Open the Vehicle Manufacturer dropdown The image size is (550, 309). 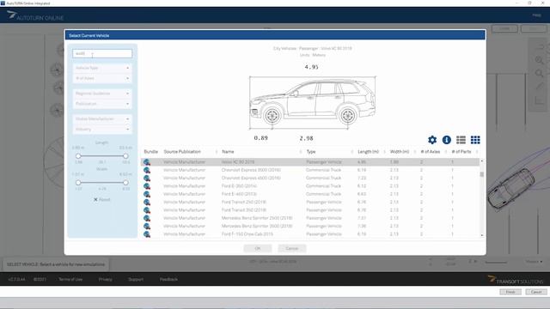point(102,119)
